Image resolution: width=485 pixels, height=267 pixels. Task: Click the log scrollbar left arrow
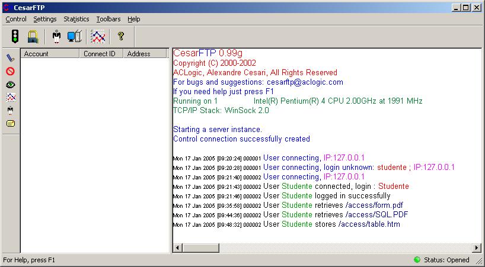pos(177,248)
